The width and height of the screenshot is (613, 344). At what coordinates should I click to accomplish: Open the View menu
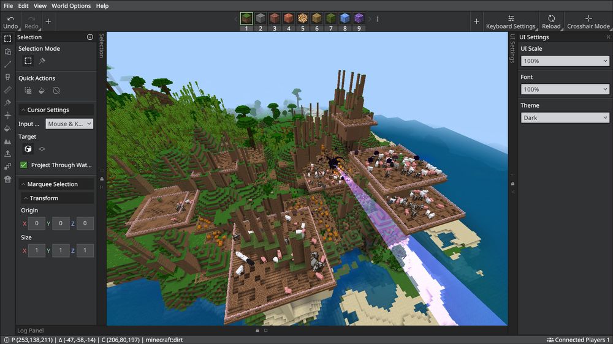(40, 6)
